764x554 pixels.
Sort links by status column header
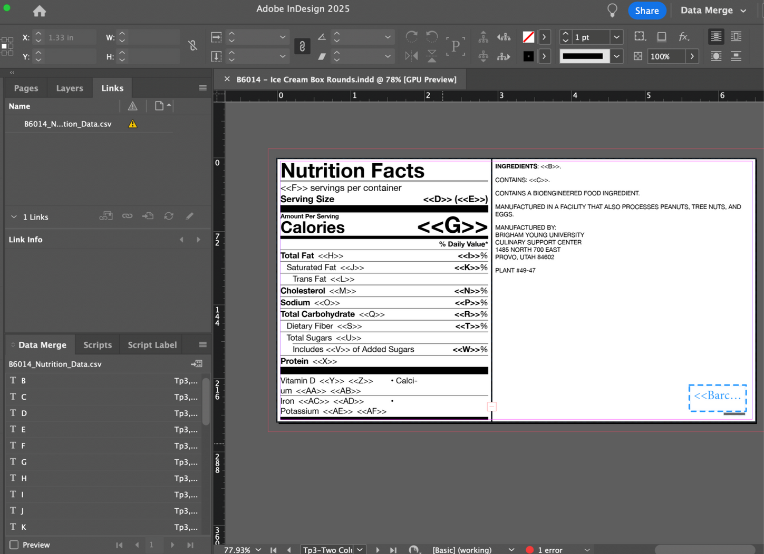(133, 106)
